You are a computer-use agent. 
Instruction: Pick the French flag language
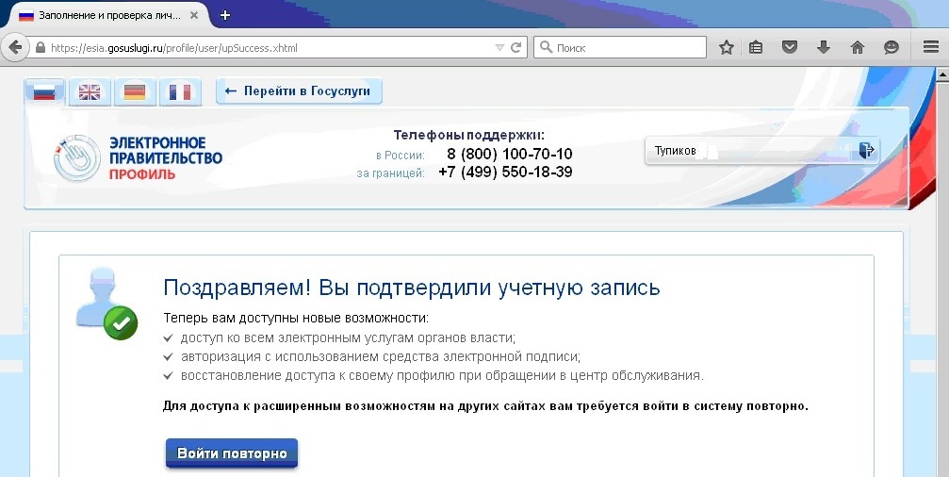point(180,91)
